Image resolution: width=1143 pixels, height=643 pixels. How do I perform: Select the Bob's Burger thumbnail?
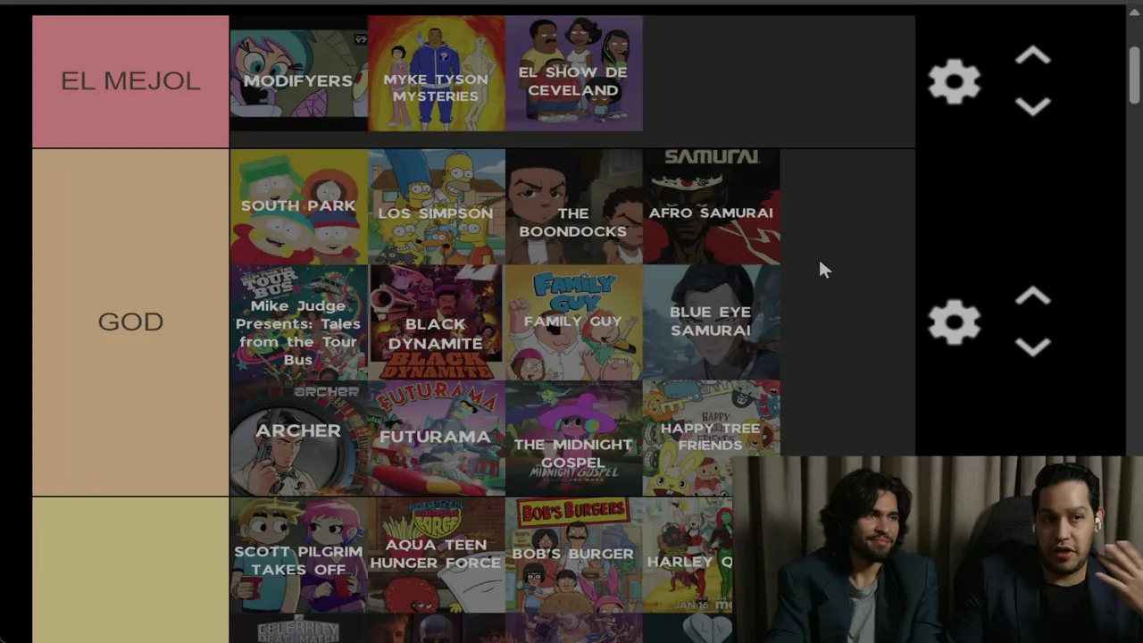[x=573, y=555]
